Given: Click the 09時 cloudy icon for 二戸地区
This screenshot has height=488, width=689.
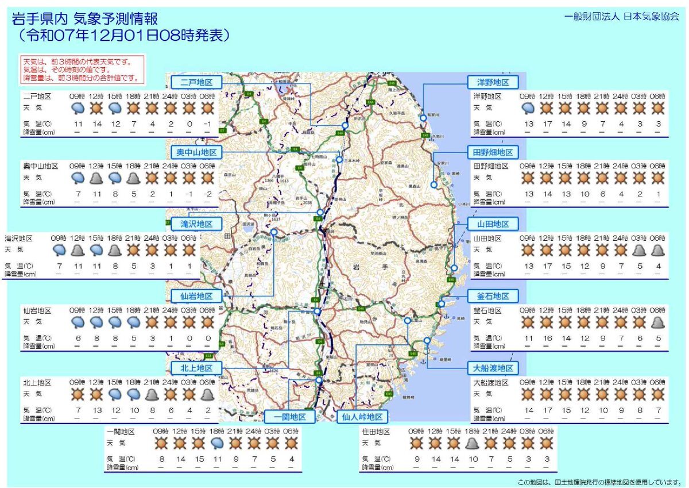Looking at the screenshot, I should 78,107.
